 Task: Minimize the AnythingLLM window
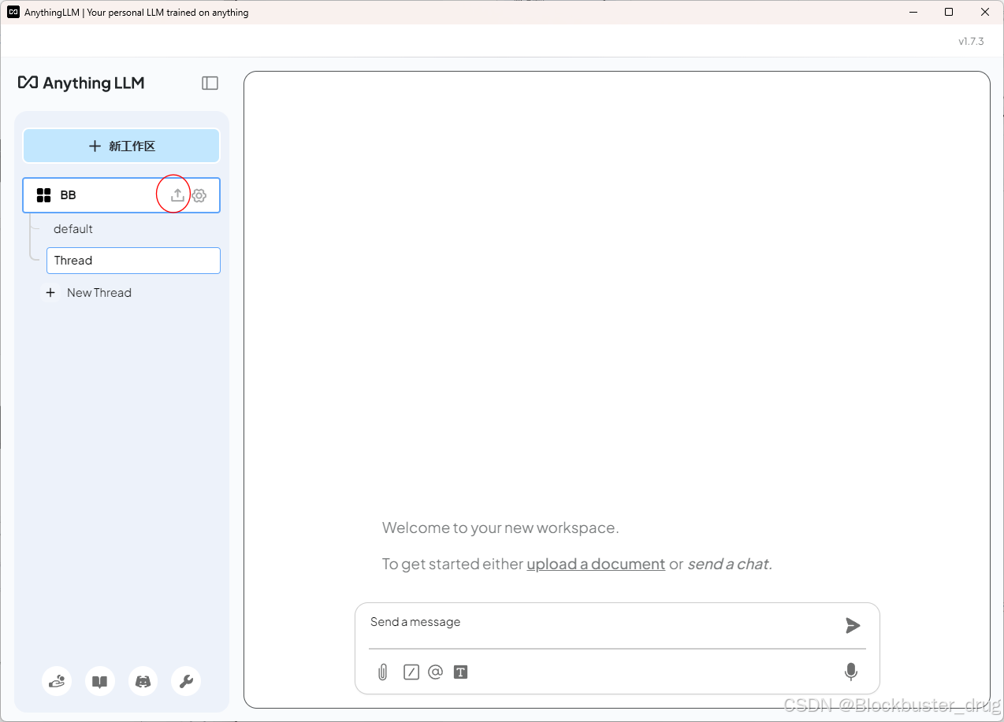[x=913, y=12]
